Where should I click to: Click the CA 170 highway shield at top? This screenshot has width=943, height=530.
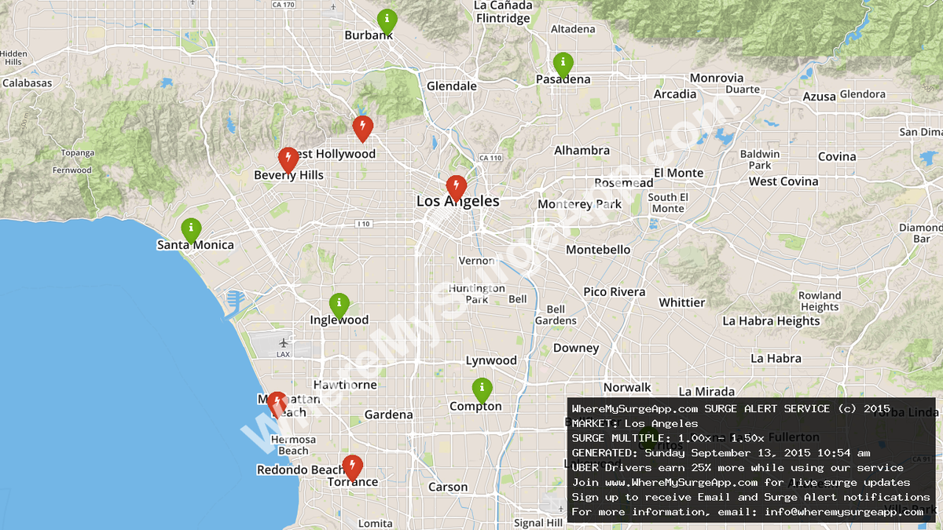[282, 5]
